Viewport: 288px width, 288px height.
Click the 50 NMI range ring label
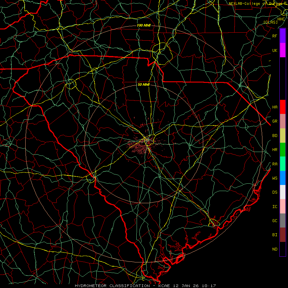coord(144,84)
